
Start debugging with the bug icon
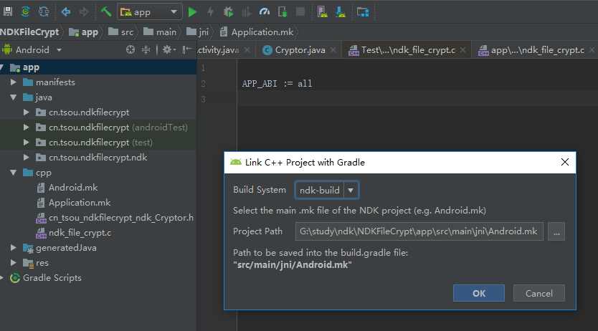(x=229, y=12)
